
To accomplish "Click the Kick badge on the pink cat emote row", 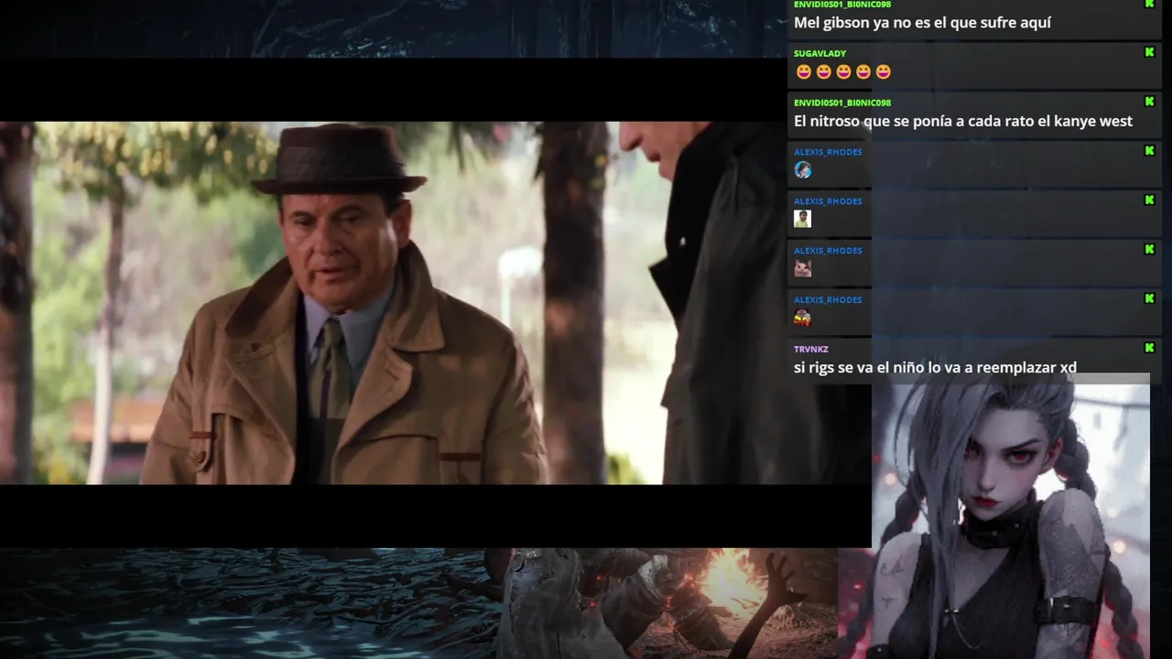I will (1149, 250).
